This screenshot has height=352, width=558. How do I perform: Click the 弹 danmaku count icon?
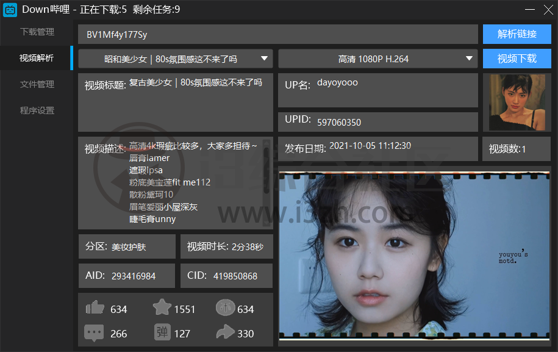(162, 332)
